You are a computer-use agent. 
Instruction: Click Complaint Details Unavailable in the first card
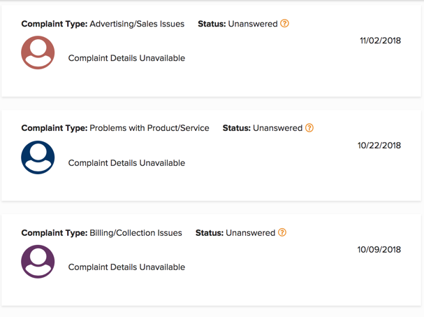(x=126, y=58)
